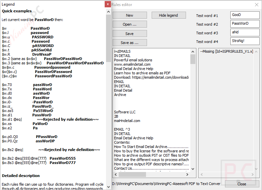262x190 pixels.
Task: Close the Legend panel with red X
Action: coord(108,4)
